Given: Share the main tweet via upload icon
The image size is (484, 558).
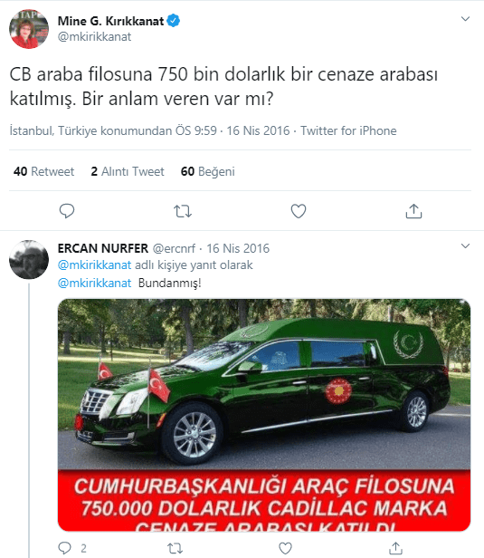Looking at the screenshot, I should coord(414,211).
